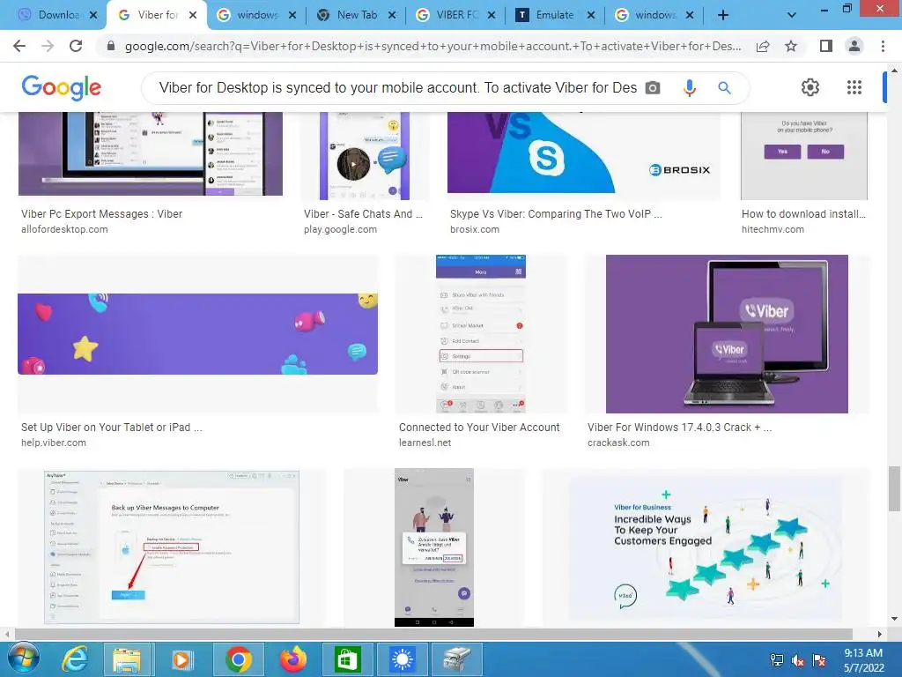Click the hitechmv.com source link
Image resolution: width=902 pixels, height=677 pixels.
click(773, 229)
